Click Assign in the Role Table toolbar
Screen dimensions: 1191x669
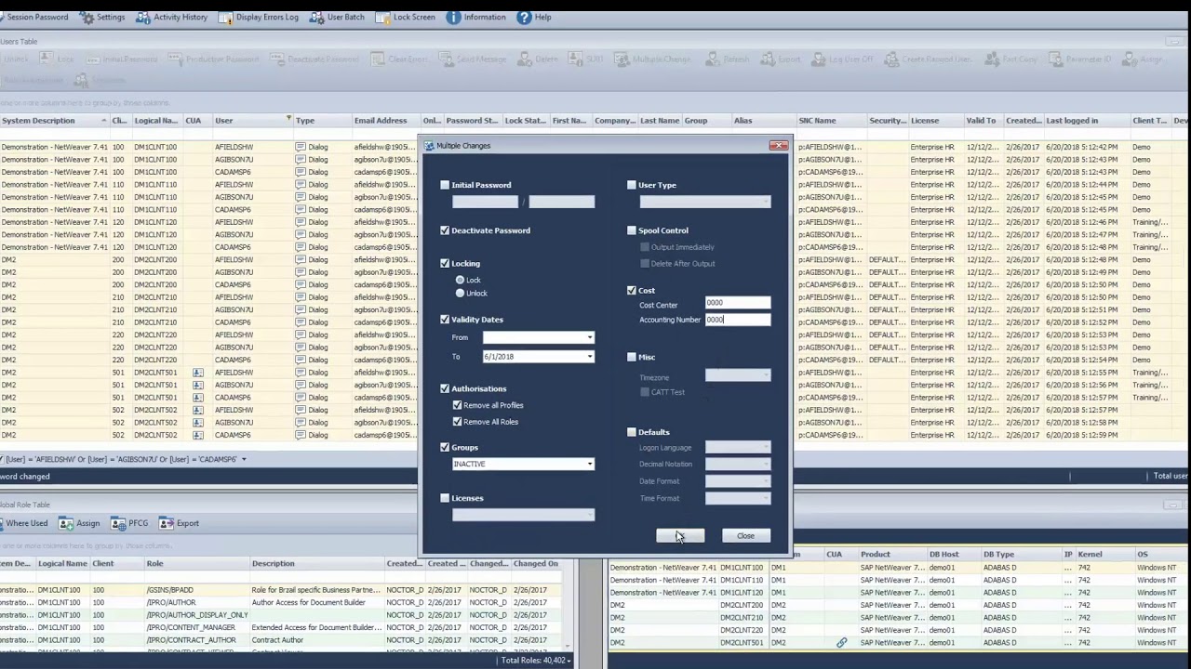click(x=80, y=523)
